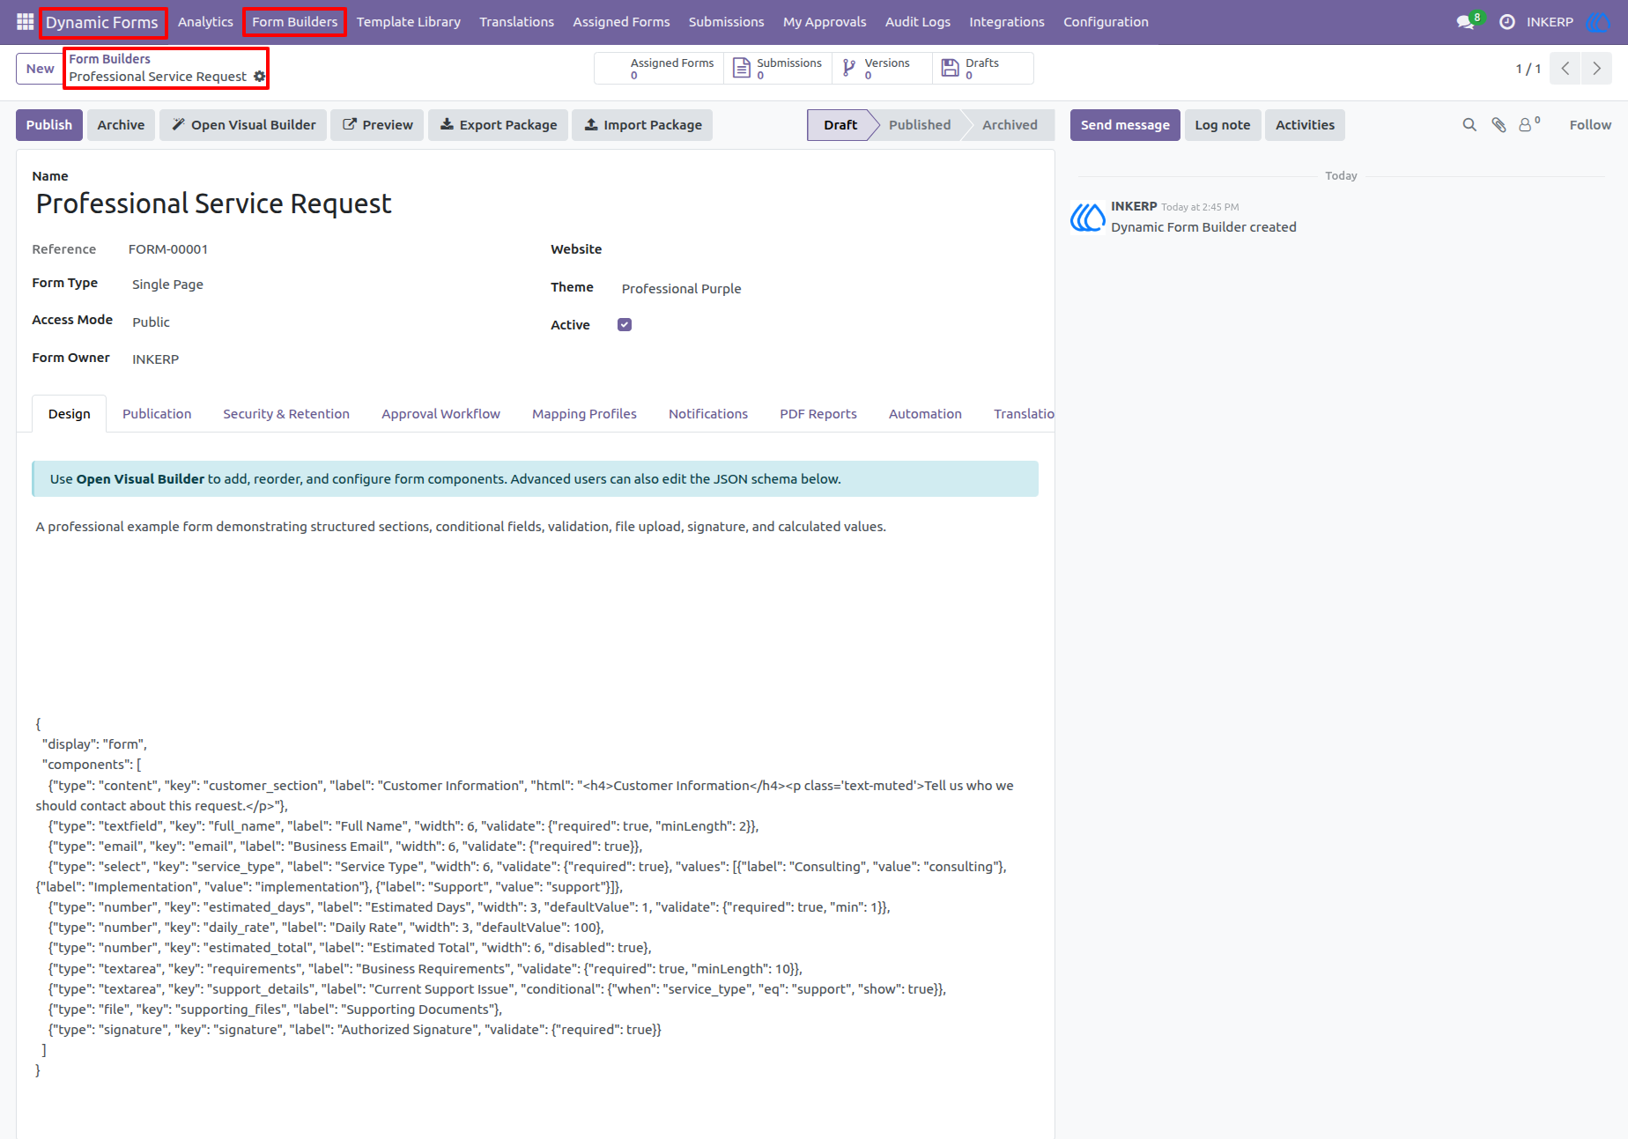Click the INKERP user avatar logo in navbar
The height and width of the screenshot is (1139, 1628).
point(1598,22)
